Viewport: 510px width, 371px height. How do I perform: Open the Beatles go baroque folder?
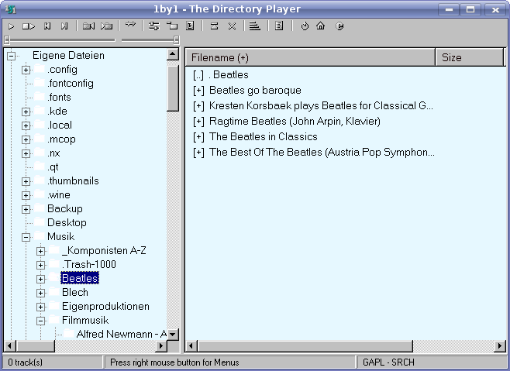[x=247, y=91]
